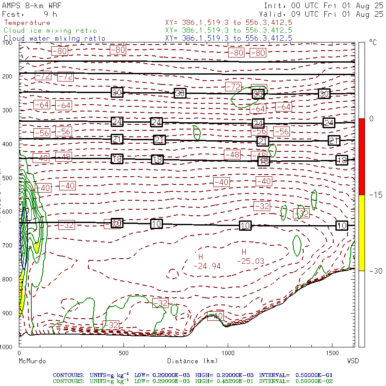Viewport: 386px width, 386px height.
Task: Click the blue 'INTERVAL= 0.50000E-01' contour text
Action: click(x=296, y=375)
